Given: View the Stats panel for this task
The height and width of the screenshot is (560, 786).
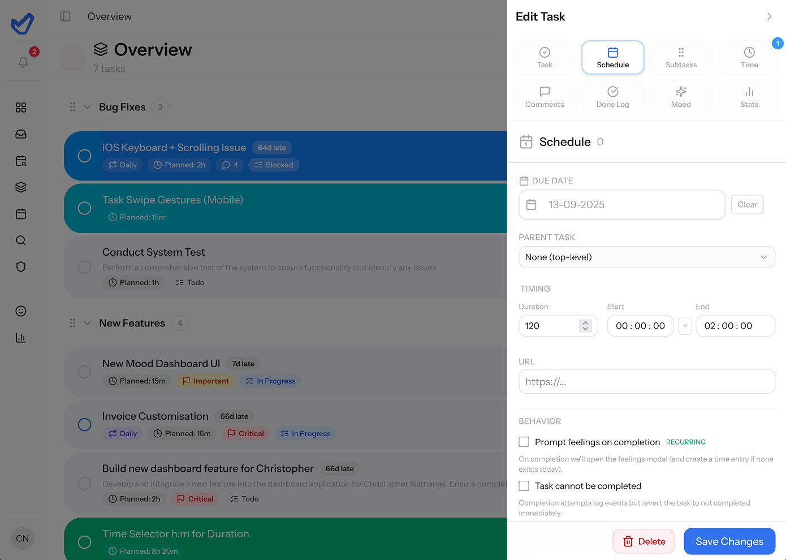Looking at the screenshot, I should (749, 97).
